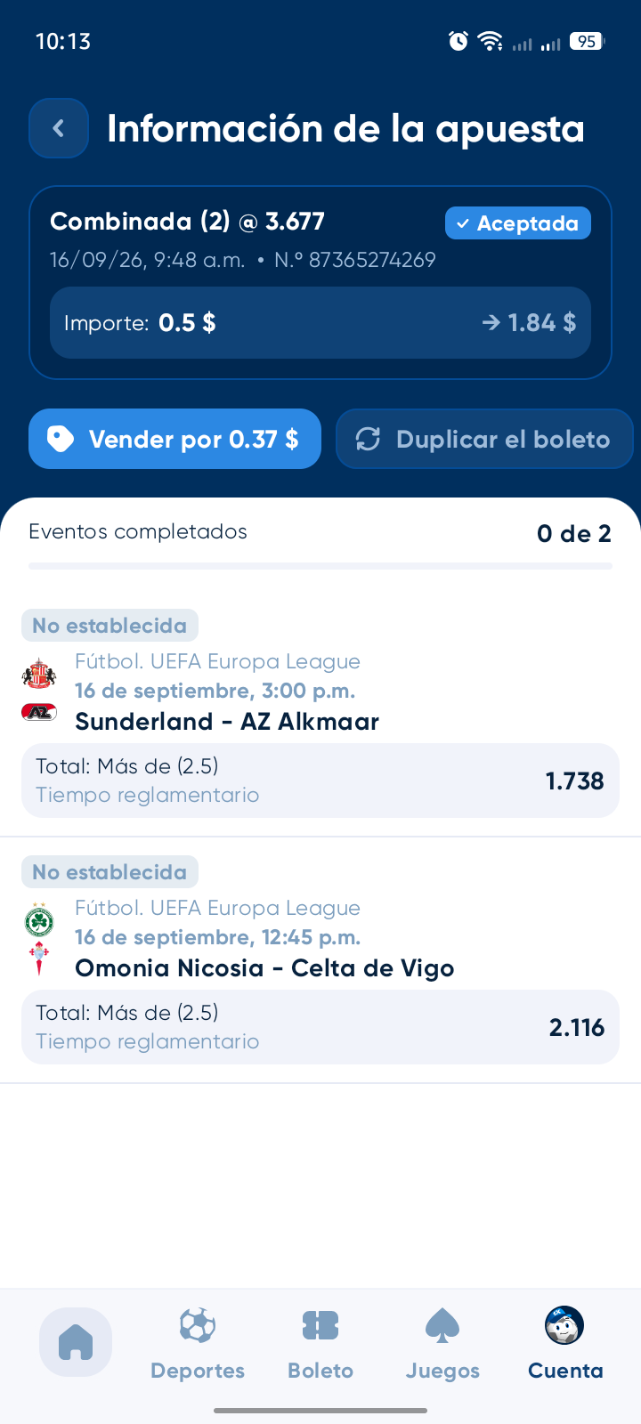Tap the refresh icon on Duplicar
The height and width of the screenshot is (1424, 641).
[369, 439]
